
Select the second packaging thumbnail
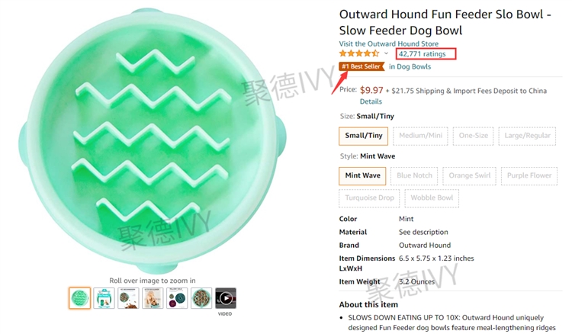(104, 298)
